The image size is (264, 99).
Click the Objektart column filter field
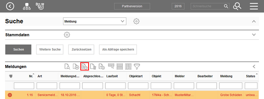[138, 86]
